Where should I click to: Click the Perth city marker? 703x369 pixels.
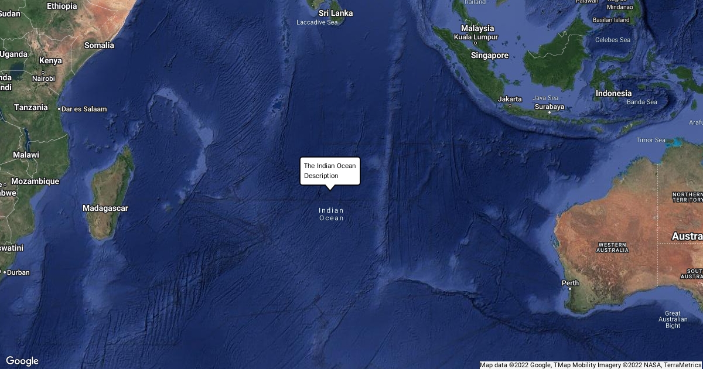point(570,289)
